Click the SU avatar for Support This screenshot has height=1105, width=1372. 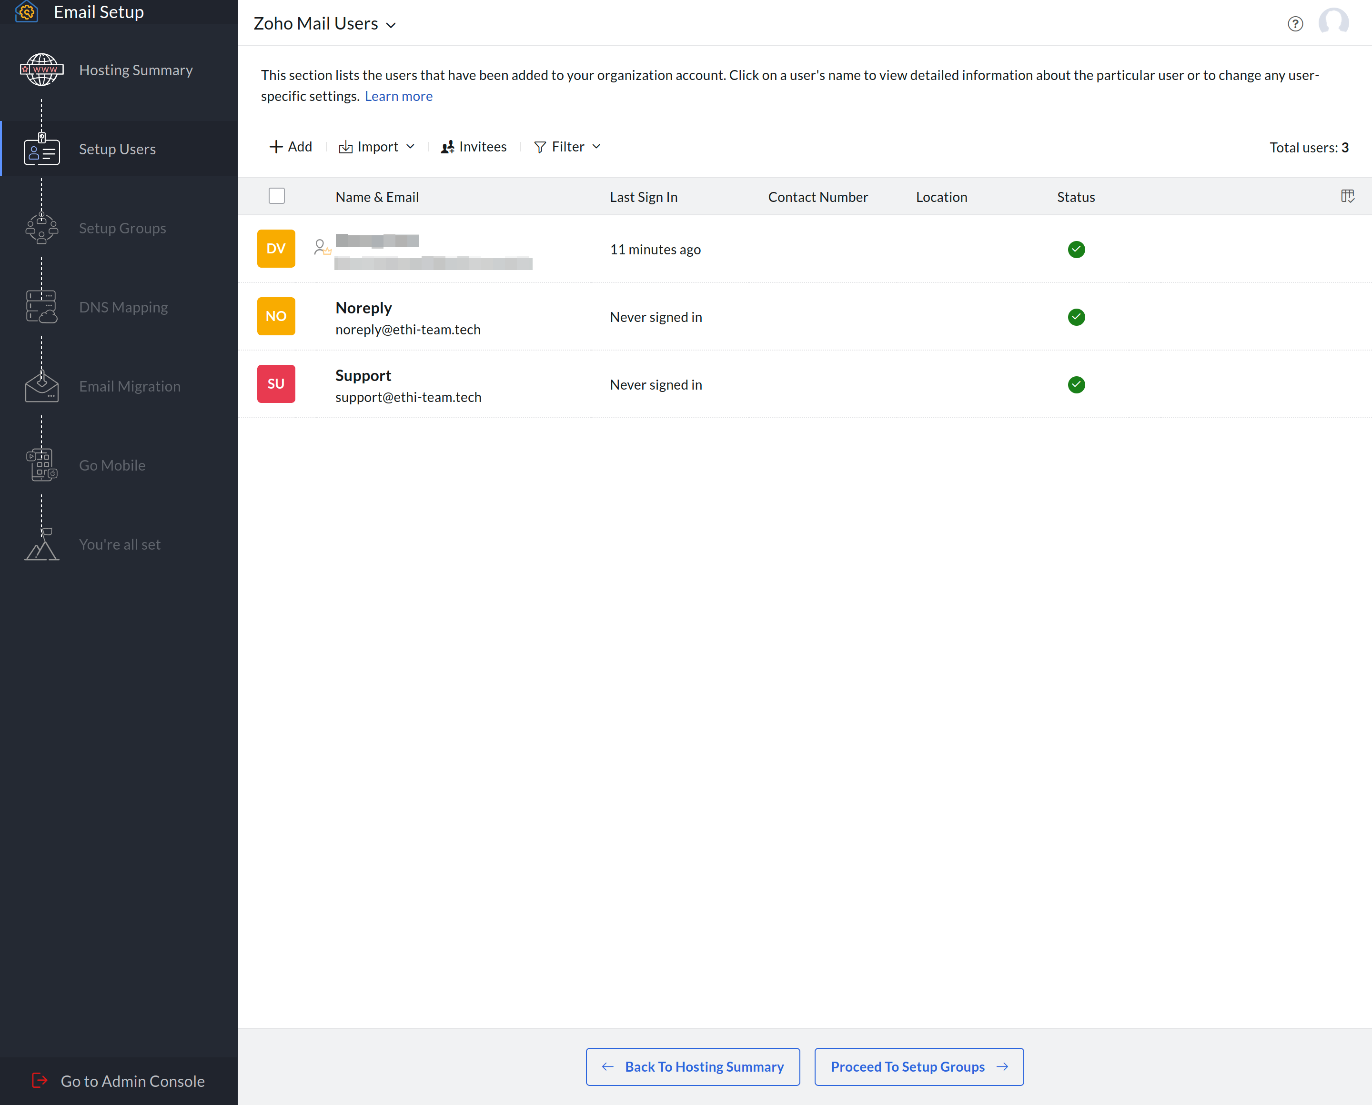[276, 383]
